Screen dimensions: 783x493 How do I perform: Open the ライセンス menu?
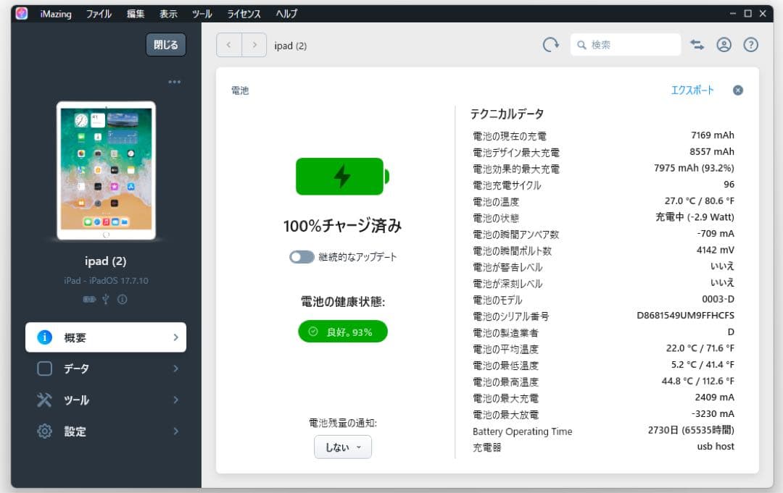click(x=243, y=13)
